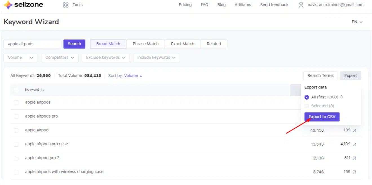
Task: Open the EN language selector
Action: (357, 22)
